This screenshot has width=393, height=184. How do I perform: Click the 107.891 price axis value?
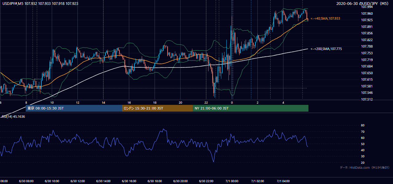click(x=367, y=27)
